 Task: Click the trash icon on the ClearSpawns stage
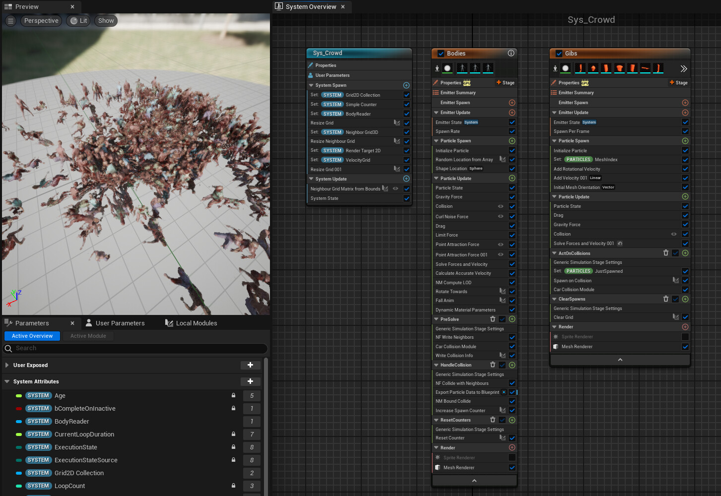(x=666, y=299)
